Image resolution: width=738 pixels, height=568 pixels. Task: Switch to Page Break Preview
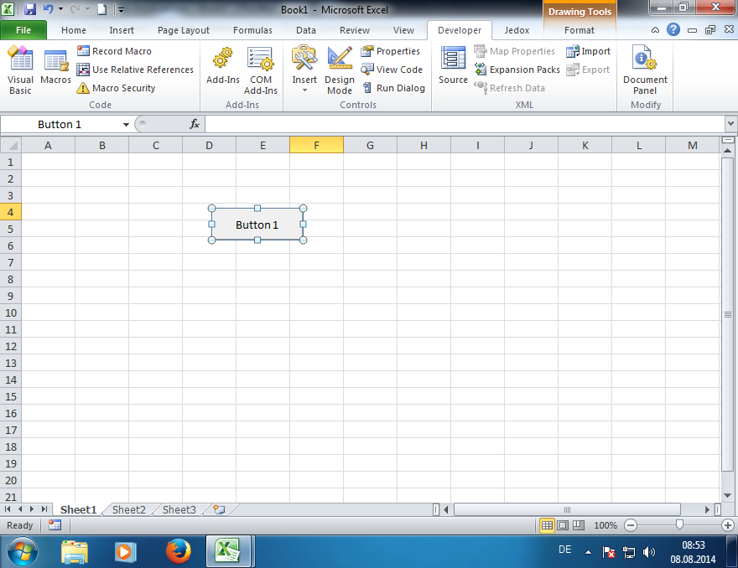[578, 525]
